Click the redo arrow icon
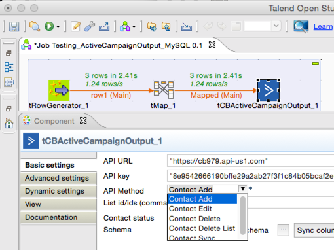The width and height of the screenshot is (334, 250). (222, 27)
